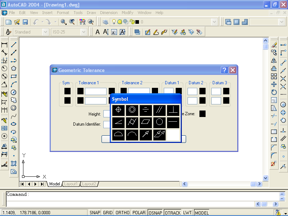
Task: Open the Modify menu
Action: pyautogui.click(x=127, y=13)
